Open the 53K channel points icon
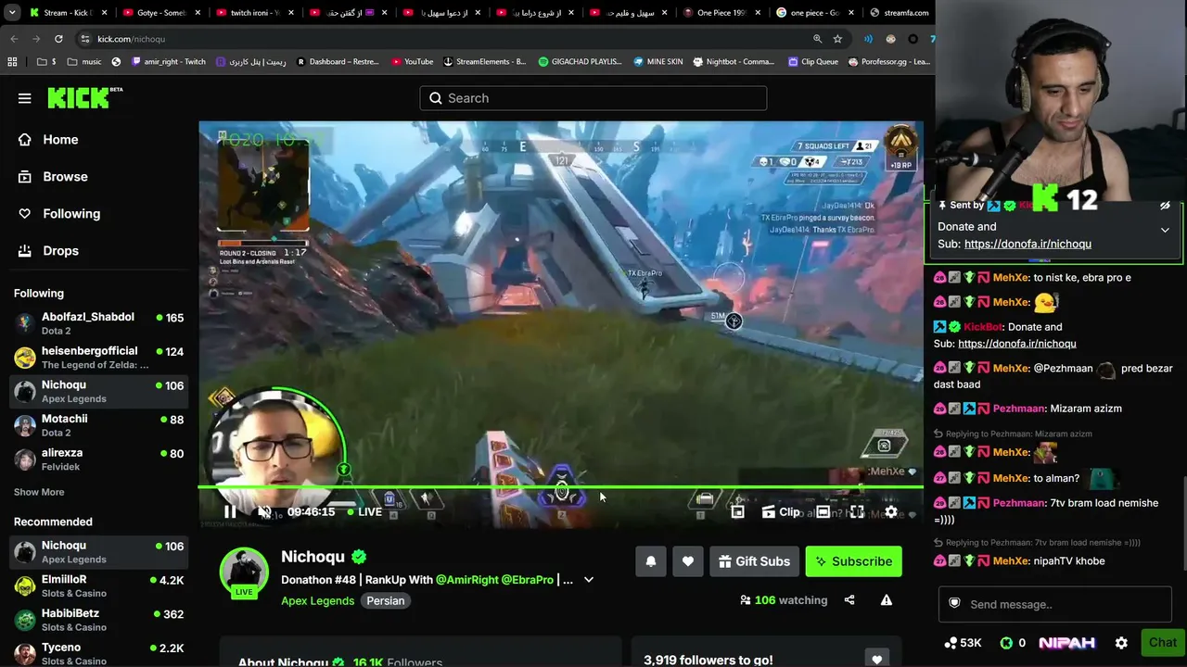The width and height of the screenshot is (1187, 667). [963, 643]
